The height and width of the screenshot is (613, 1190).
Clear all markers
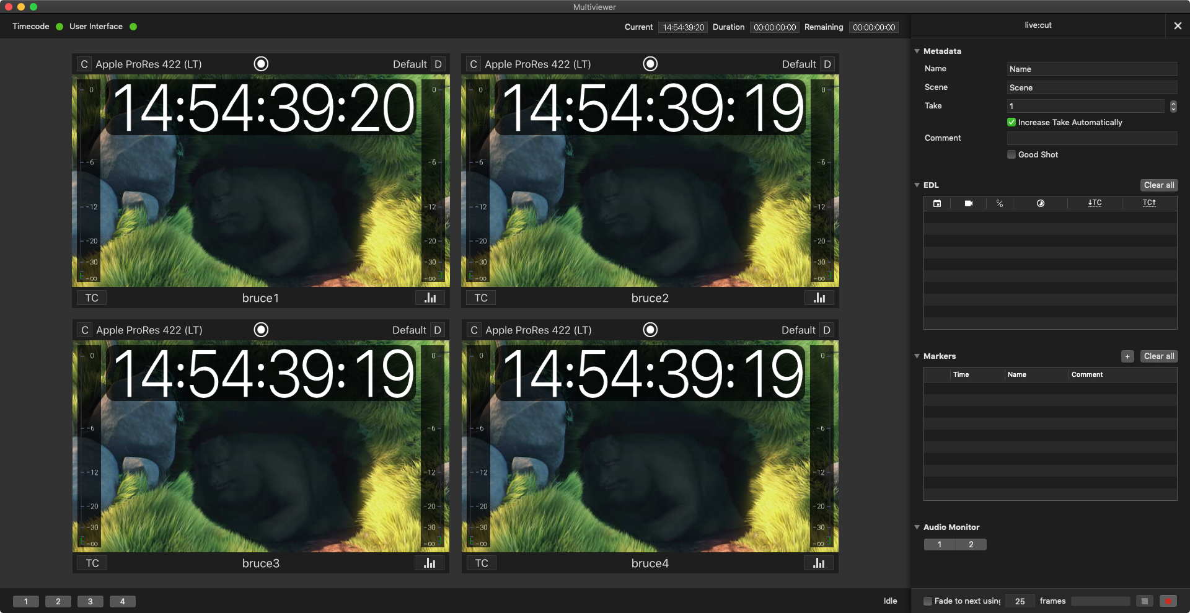click(1159, 356)
